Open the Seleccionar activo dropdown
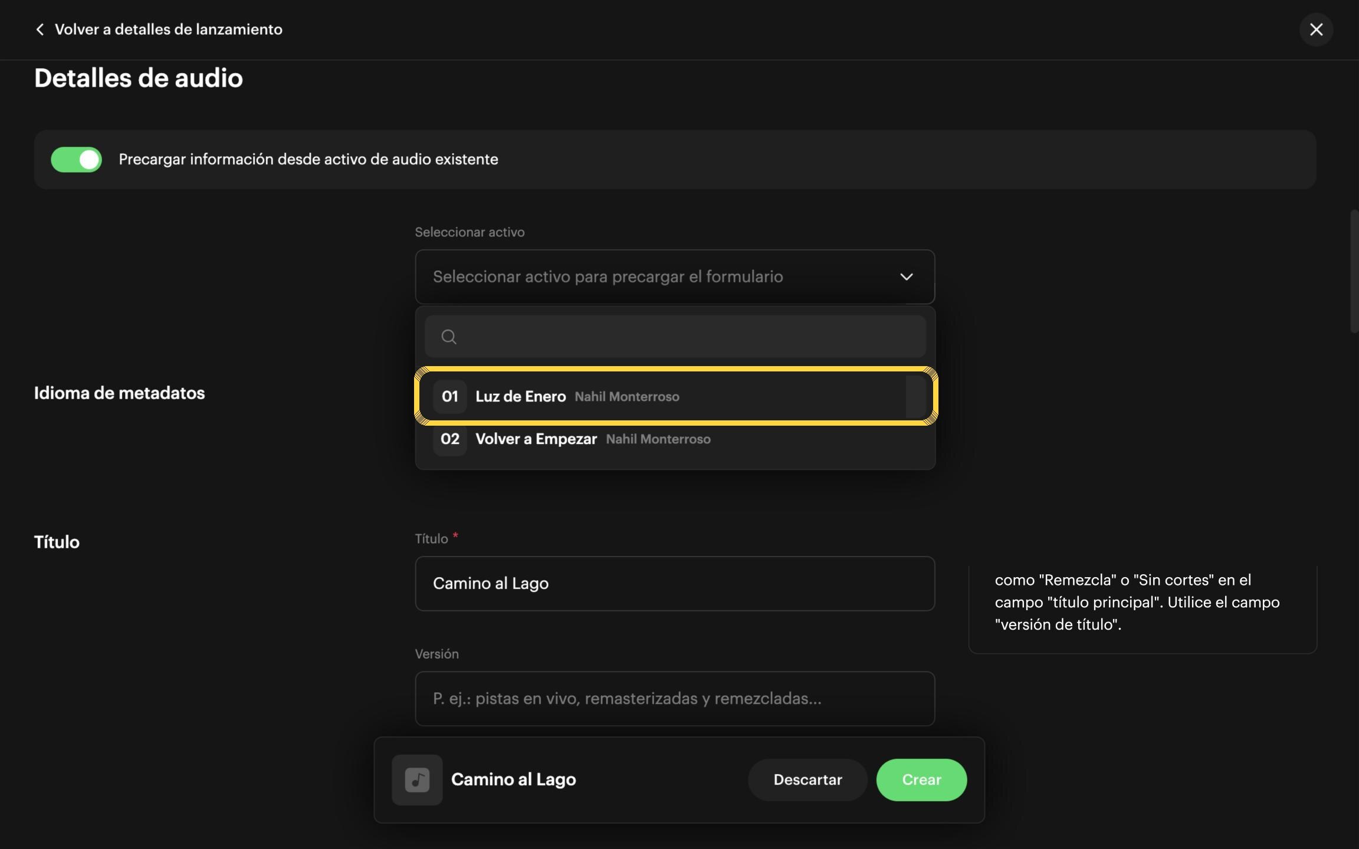1359x849 pixels. click(675, 277)
